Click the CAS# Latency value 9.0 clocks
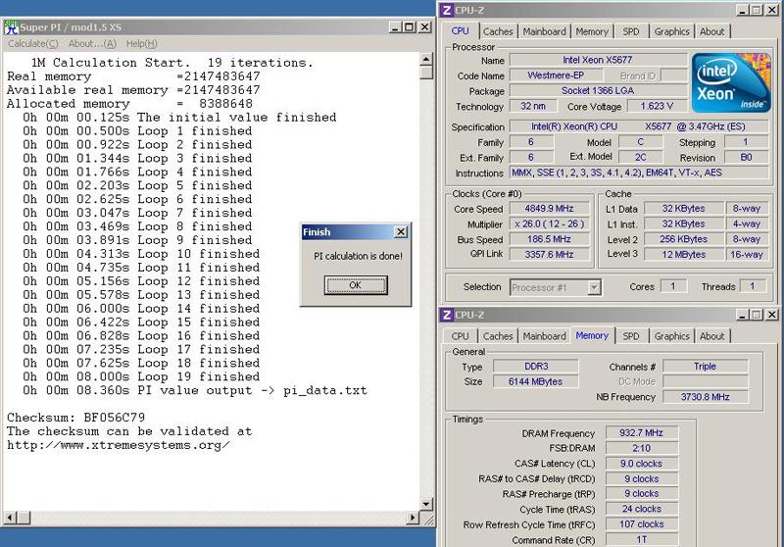Image resolution: width=784 pixels, height=547 pixels. point(642,464)
